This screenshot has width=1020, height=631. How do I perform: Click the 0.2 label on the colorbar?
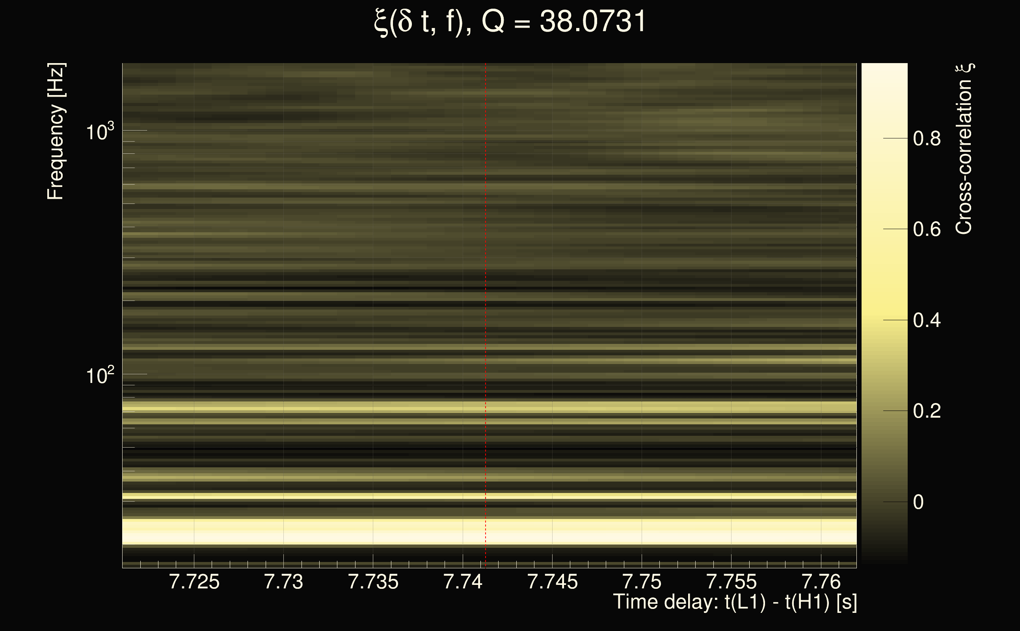coord(927,411)
